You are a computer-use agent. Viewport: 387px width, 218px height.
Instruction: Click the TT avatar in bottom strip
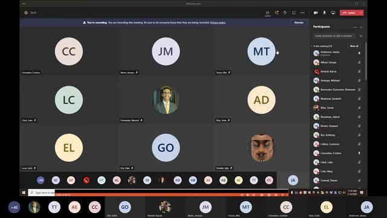pyautogui.click(x=54, y=207)
